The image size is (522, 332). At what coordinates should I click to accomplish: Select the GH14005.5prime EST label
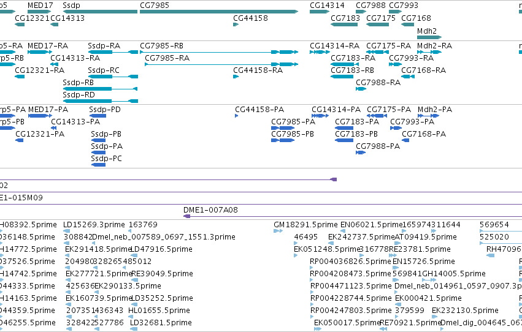point(454,274)
